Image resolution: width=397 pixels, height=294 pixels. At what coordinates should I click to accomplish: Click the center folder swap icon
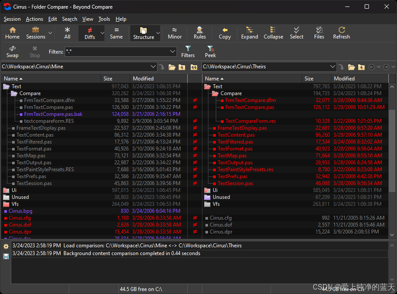coord(194,67)
